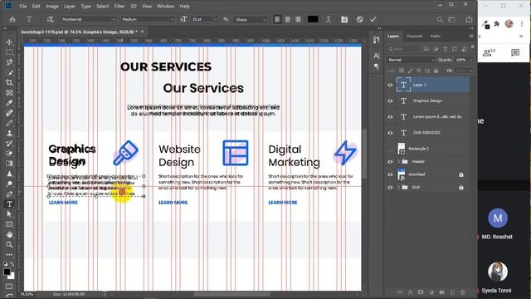531x299 pixels.
Task: Select the Path Selection arrow tool
Action: point(9,214)
